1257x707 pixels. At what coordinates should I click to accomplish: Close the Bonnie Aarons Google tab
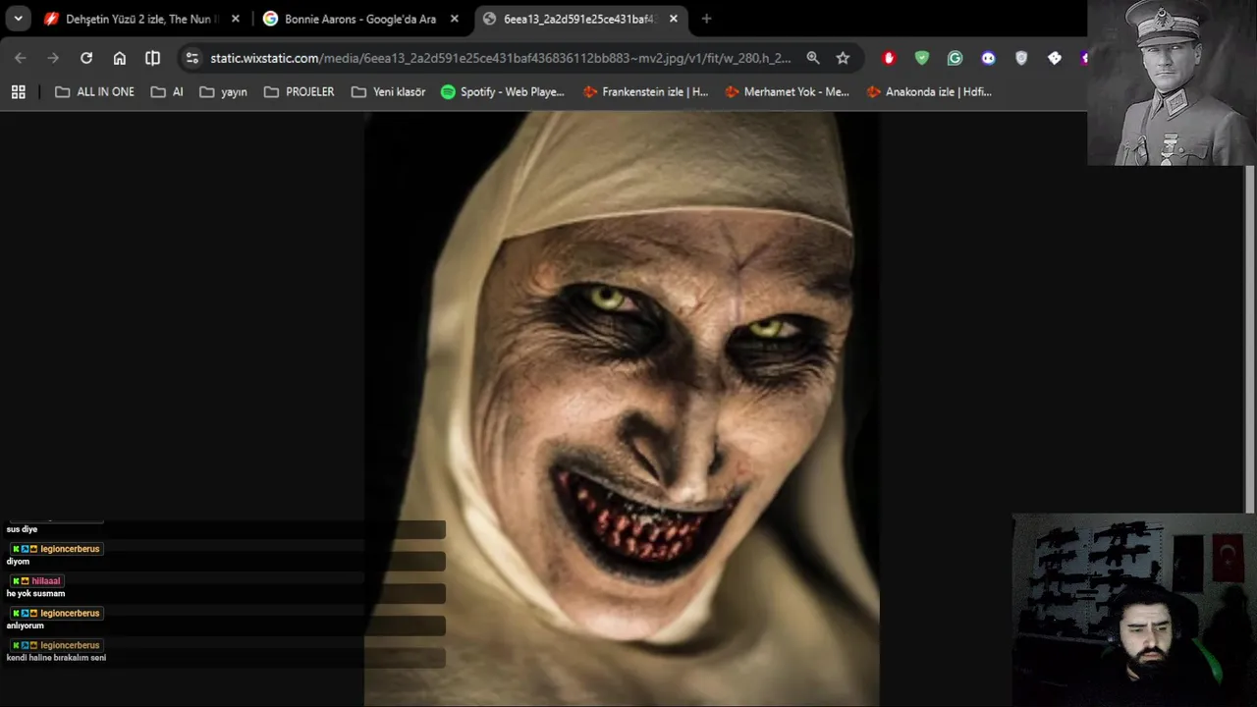tap(455, 19)
